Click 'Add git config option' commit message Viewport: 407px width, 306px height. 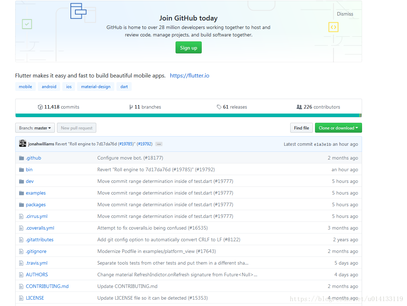tap(169, 240)
